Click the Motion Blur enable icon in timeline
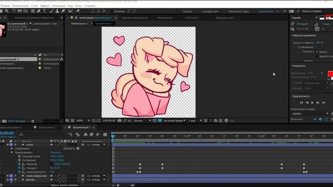The image size is (333, 187). coord(98,135)
